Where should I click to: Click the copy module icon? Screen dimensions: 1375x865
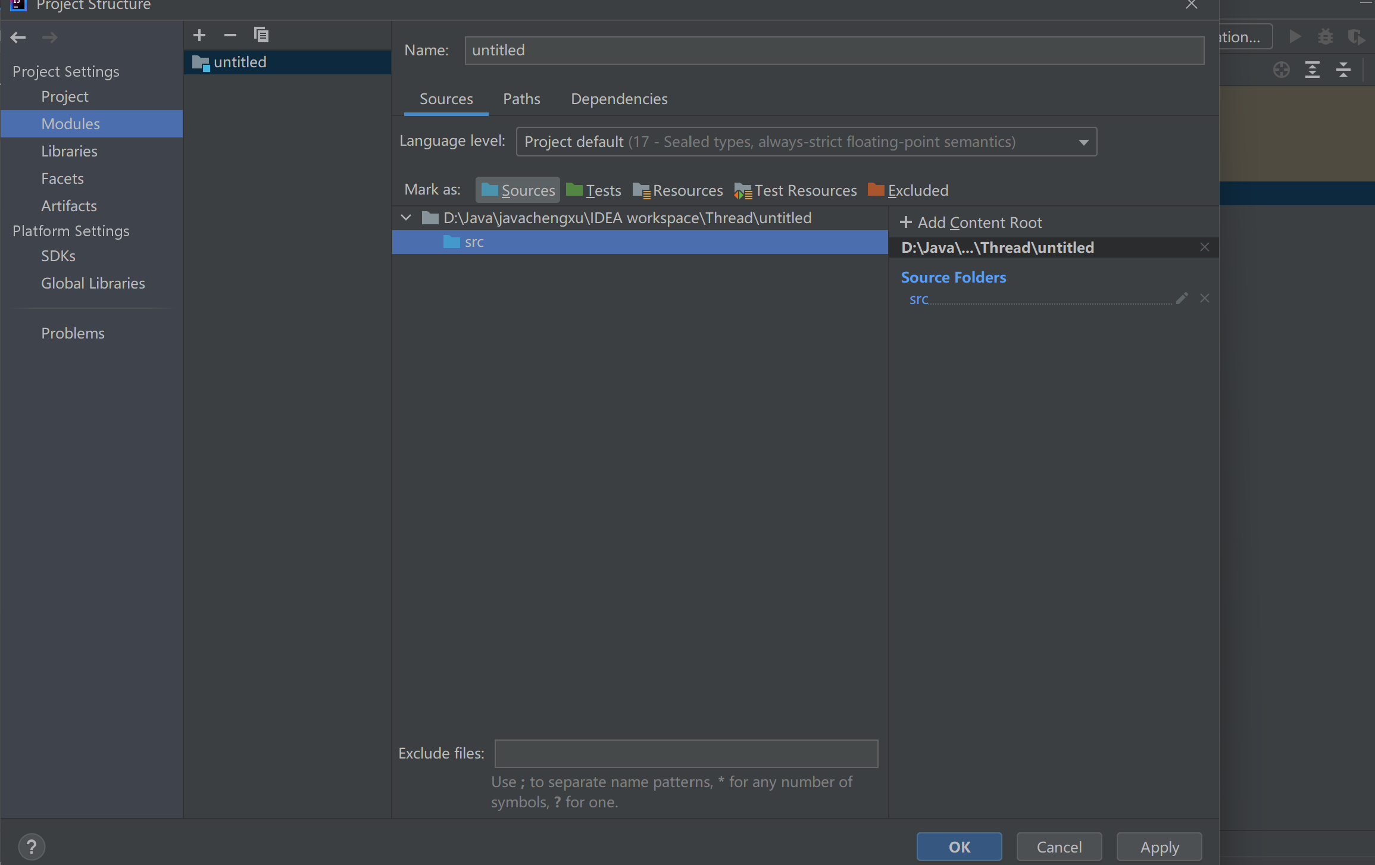pos(261,35)
